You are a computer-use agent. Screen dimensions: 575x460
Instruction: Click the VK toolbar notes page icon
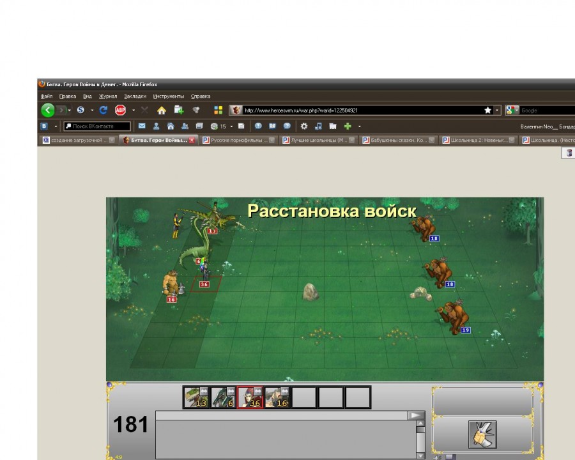(x=241, y=126)
